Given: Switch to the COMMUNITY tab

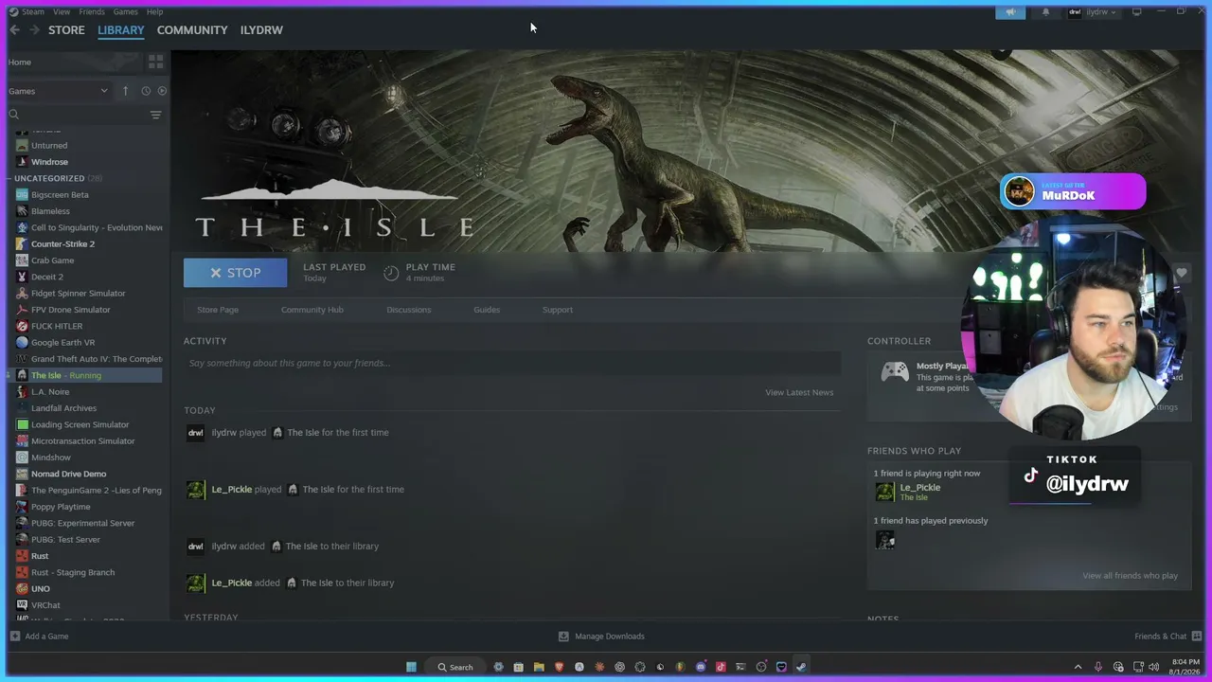Looking at the screenshot, I should click(x=192, y=30).
